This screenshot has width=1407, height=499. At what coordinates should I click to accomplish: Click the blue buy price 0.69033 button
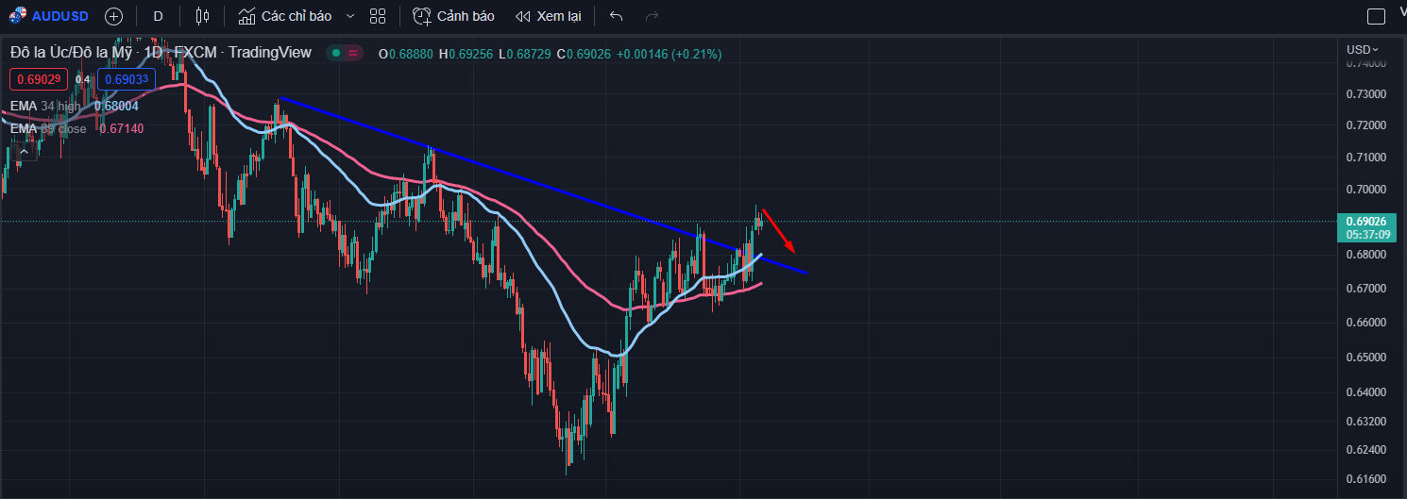127,79
